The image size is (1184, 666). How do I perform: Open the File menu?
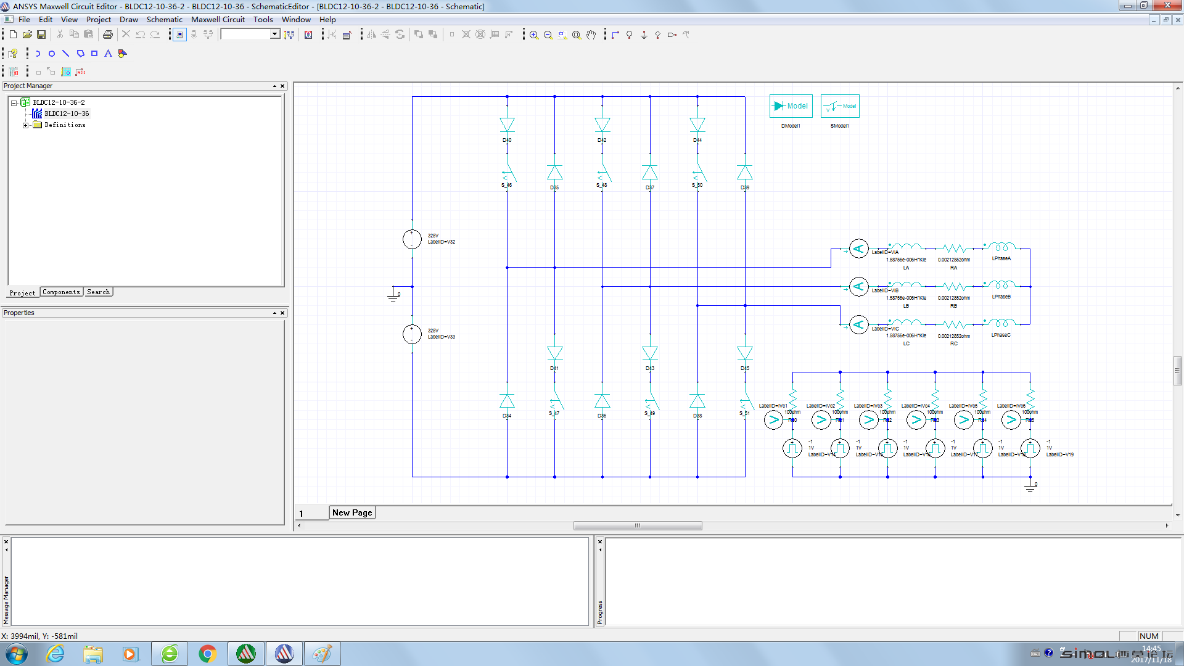tap(24, 19)
